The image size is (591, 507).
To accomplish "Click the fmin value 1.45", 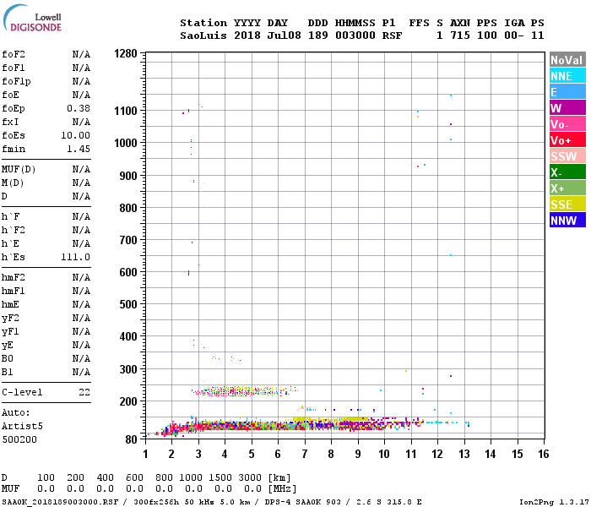I will click(79, 149).
